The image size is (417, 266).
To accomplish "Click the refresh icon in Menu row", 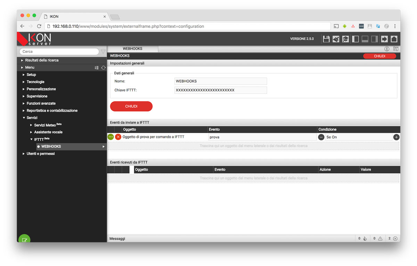I will pos(103,68).
